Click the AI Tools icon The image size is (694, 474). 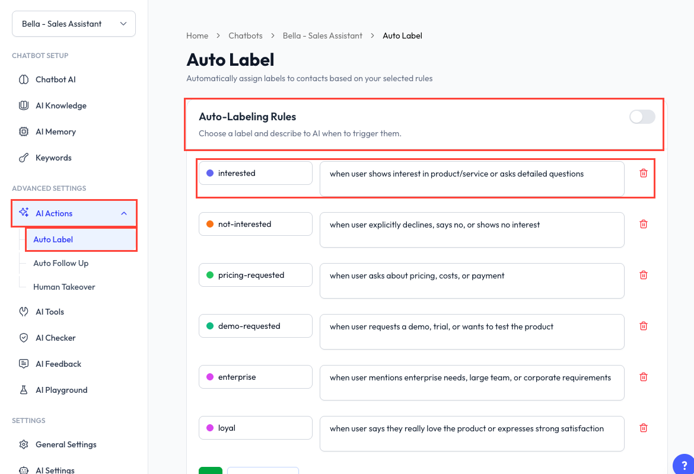coord(24,312)
